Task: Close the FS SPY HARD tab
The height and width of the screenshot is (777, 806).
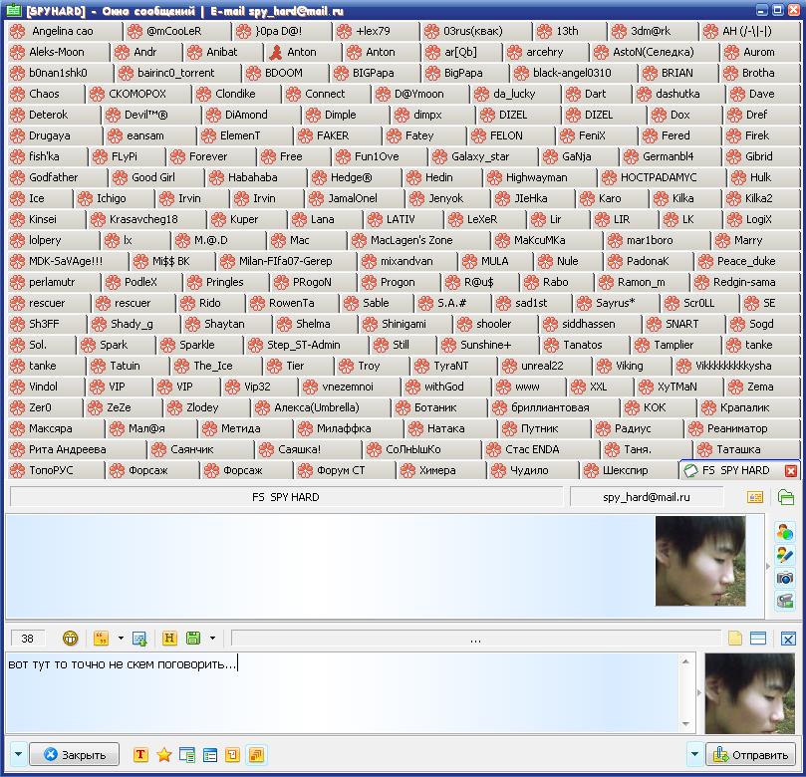Action: pyautogui.click(x=791, y=470)
